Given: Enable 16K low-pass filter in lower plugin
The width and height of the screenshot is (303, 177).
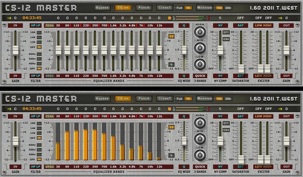Looking at the screenshot, I should tap(39, 123).
